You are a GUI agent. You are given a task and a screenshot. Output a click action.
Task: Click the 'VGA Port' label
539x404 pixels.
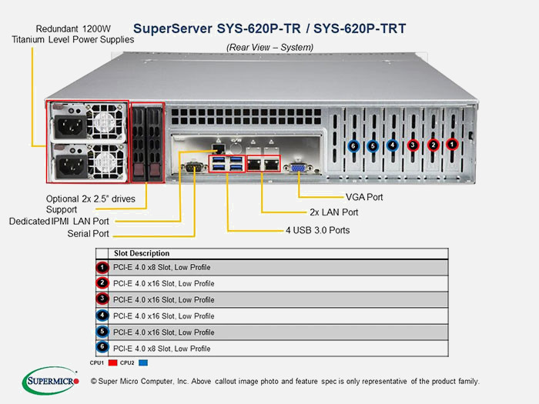tap(364, 197)
